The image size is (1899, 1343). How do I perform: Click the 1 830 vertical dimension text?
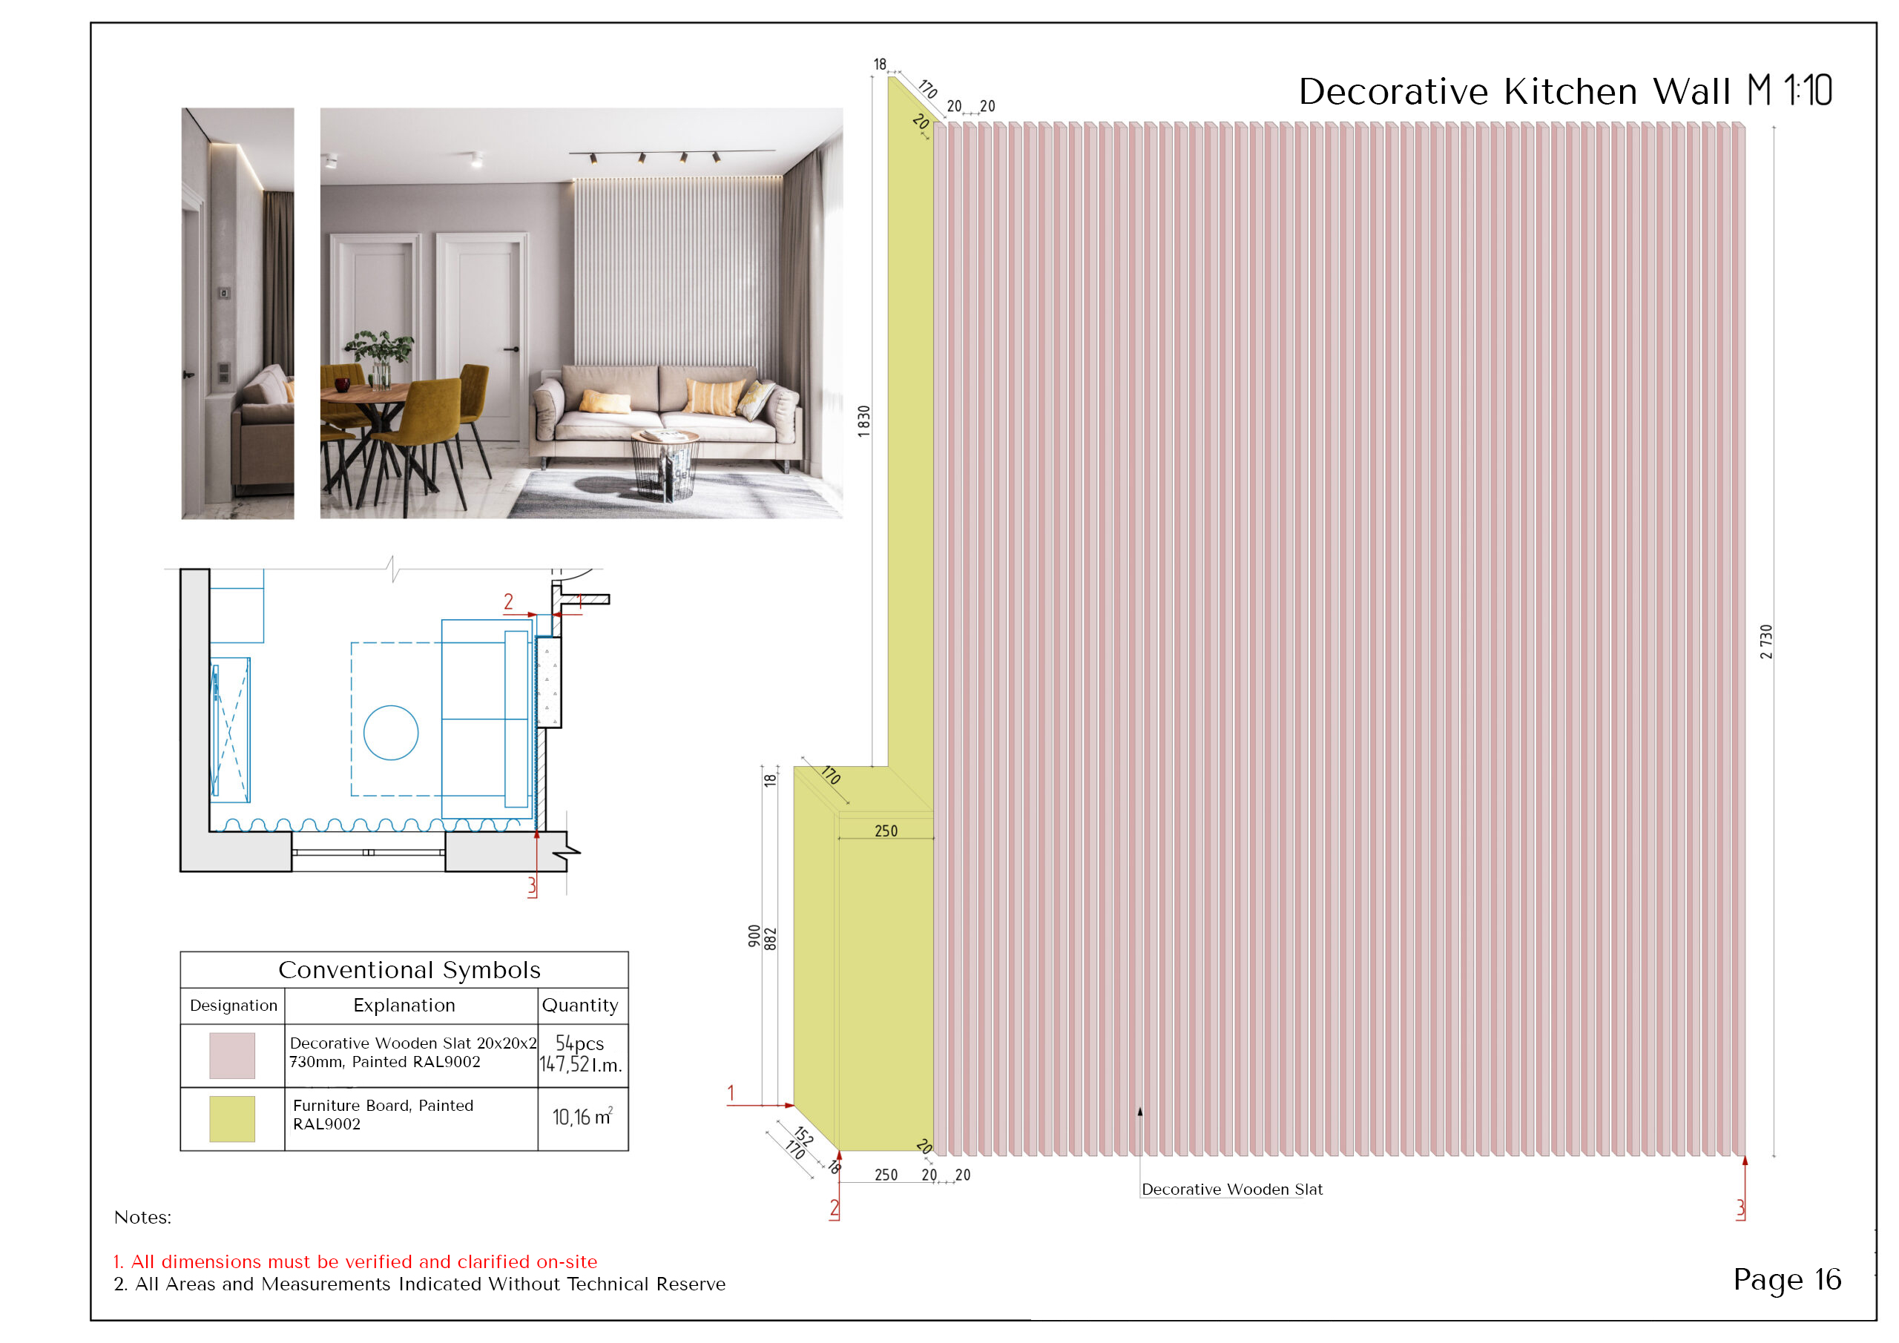pyautogui.click(x=864, y=421)
